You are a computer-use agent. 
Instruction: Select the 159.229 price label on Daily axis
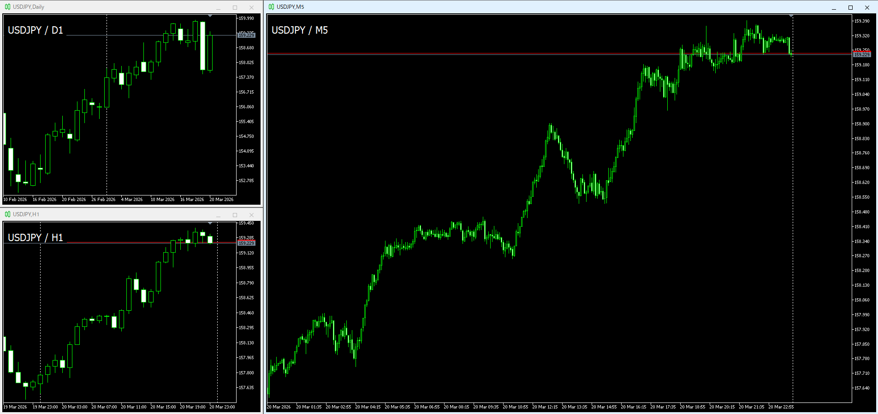(x=246, y=35)
